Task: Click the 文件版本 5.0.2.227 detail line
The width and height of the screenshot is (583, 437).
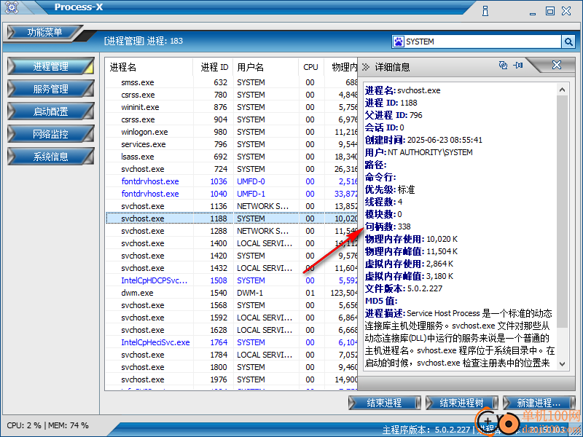Action: click(404, 288)
